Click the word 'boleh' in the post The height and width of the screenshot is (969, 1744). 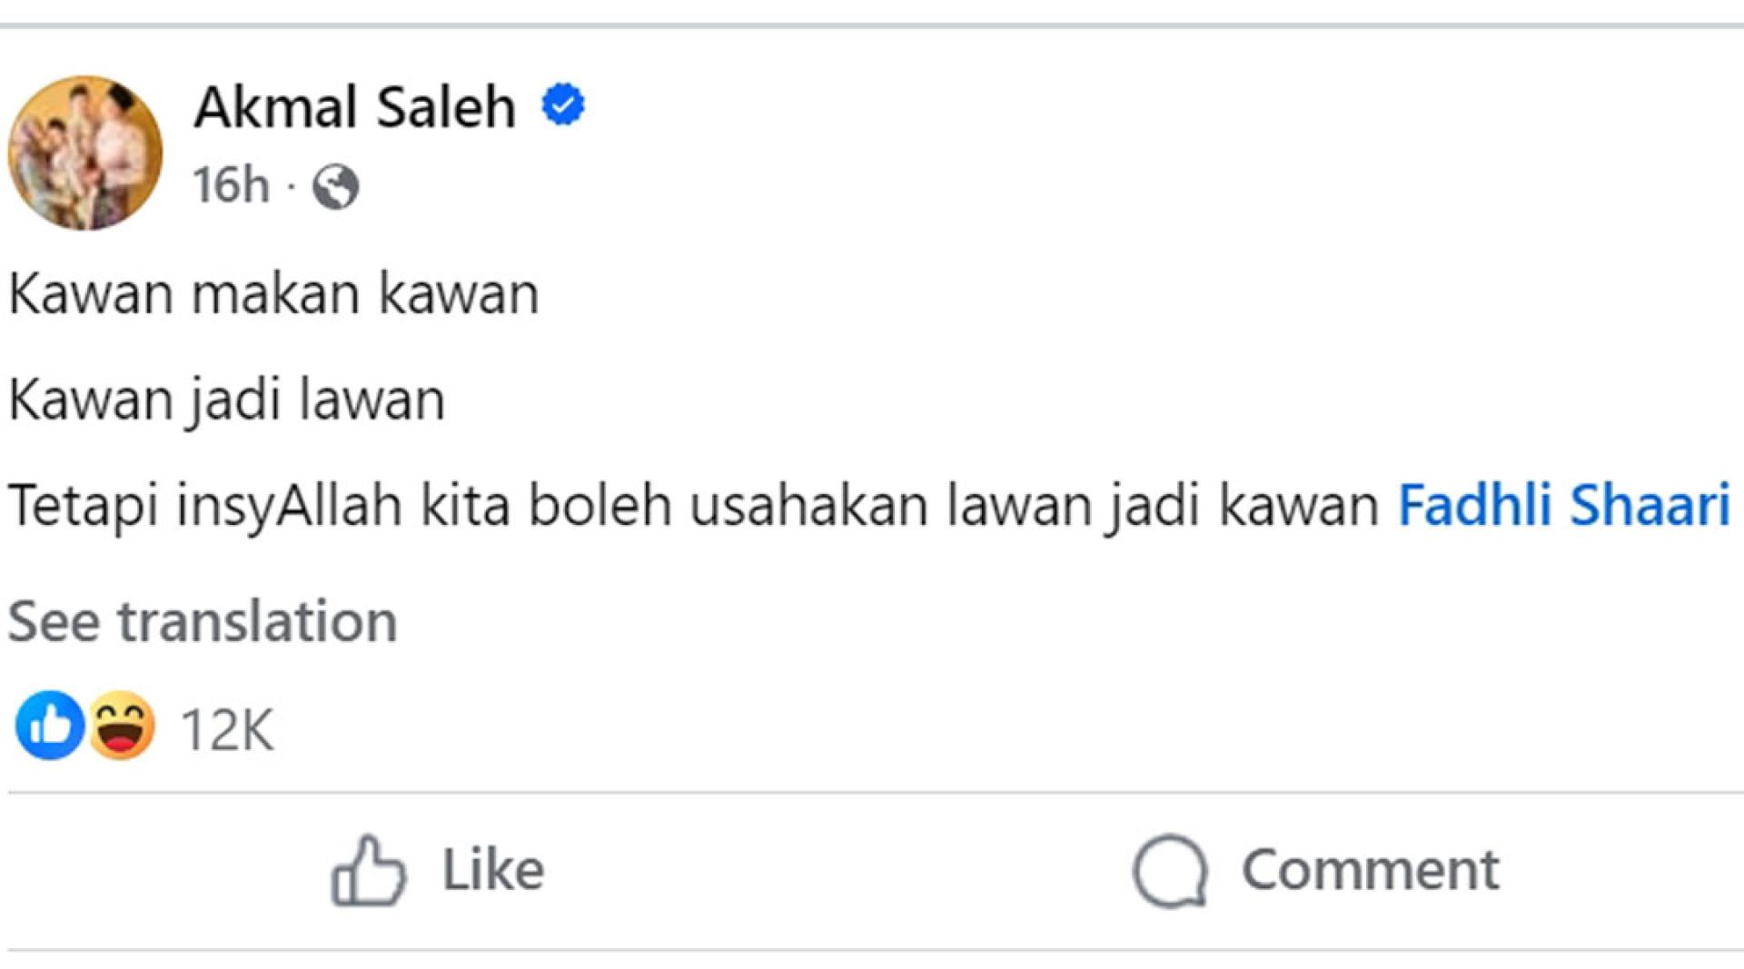pos(599,506)
